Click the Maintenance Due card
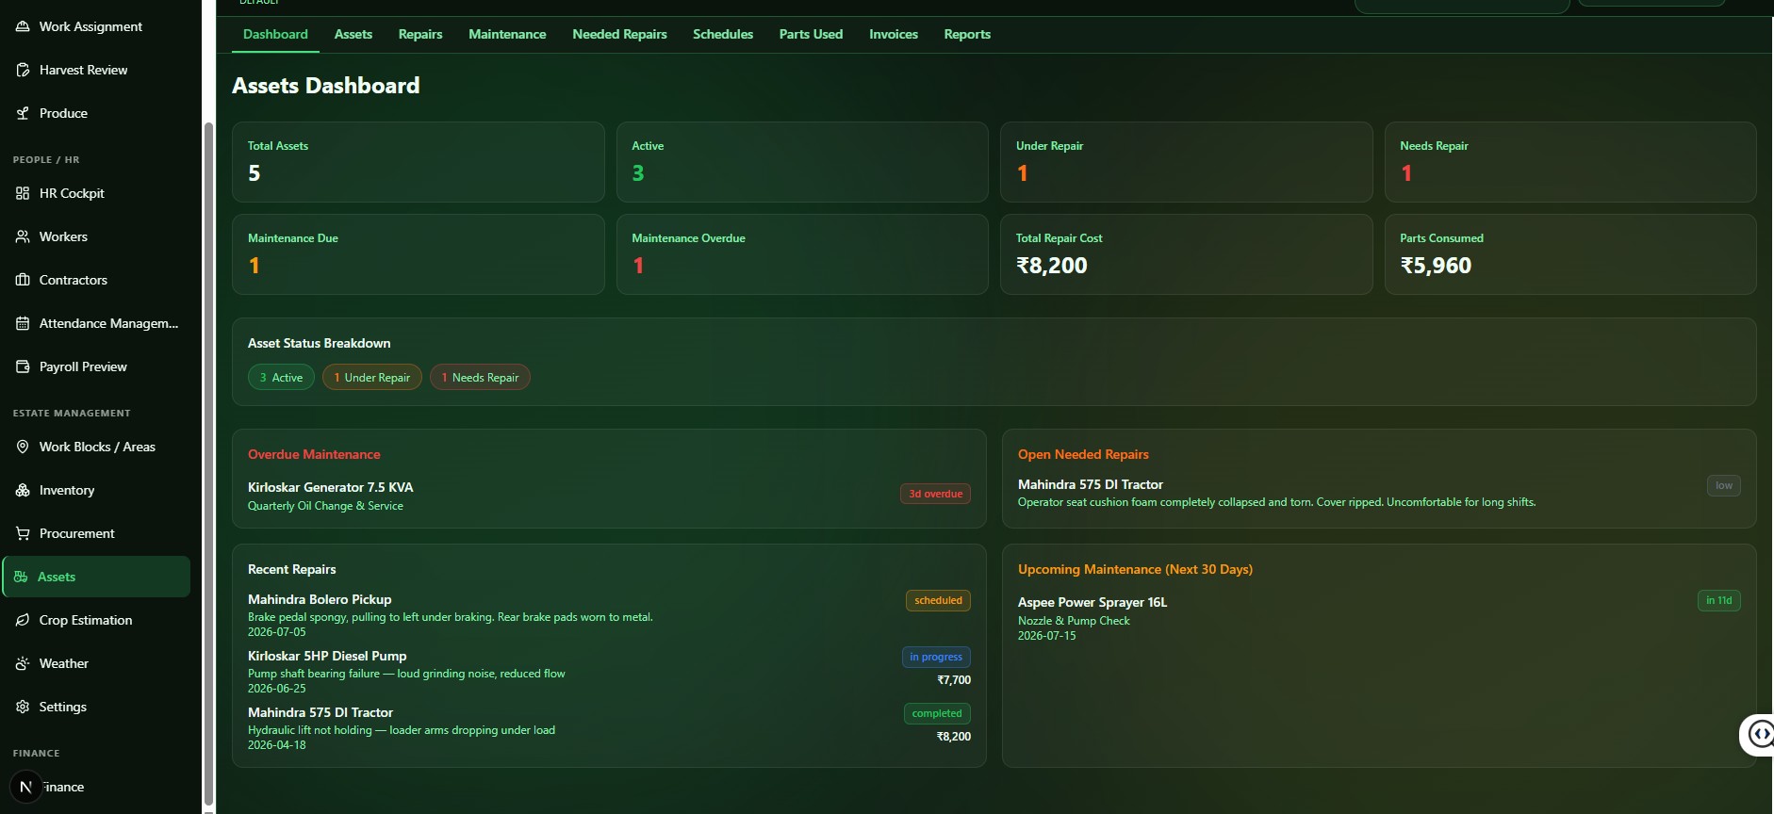The height and width of the screenshot is (814, 1774). pyautogui.click(x=419, y=254)
